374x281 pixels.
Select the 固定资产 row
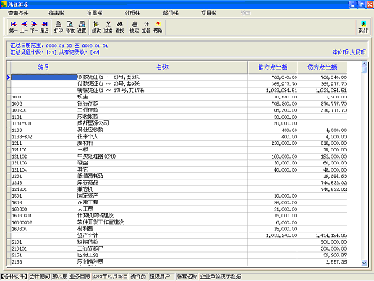pyautogui.click(x=179, y=196)
